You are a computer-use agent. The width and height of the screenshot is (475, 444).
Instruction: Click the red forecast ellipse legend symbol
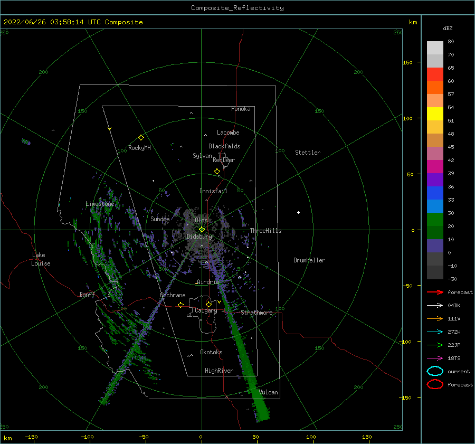tap(435, 384)
